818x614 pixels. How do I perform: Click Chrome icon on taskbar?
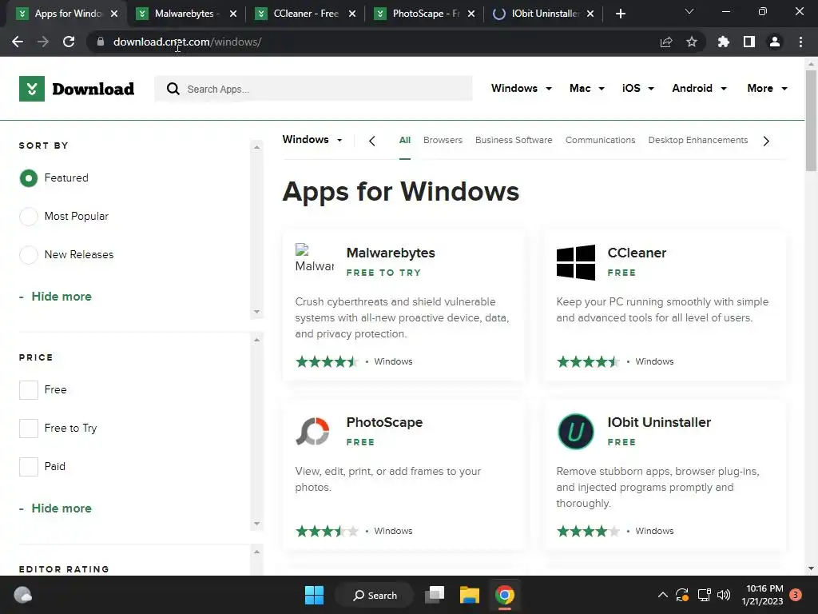tap(505, 595)
